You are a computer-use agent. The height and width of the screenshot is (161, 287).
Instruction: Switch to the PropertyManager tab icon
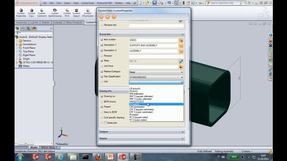23,29
